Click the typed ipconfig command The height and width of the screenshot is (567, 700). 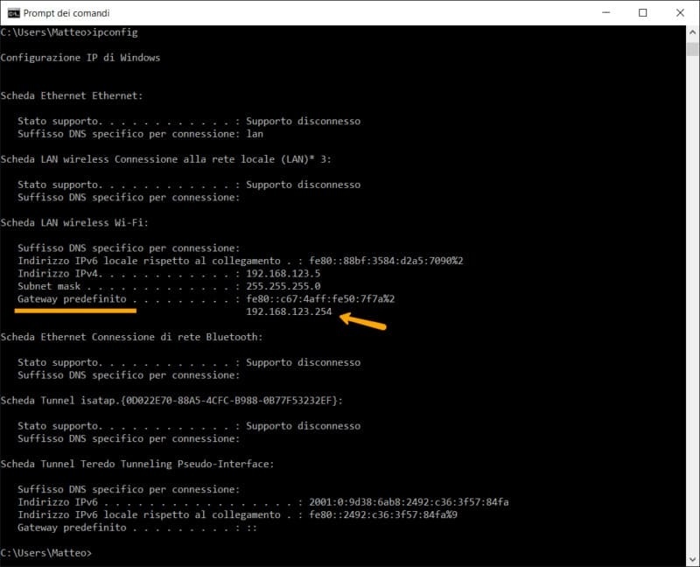click(115, 32)
